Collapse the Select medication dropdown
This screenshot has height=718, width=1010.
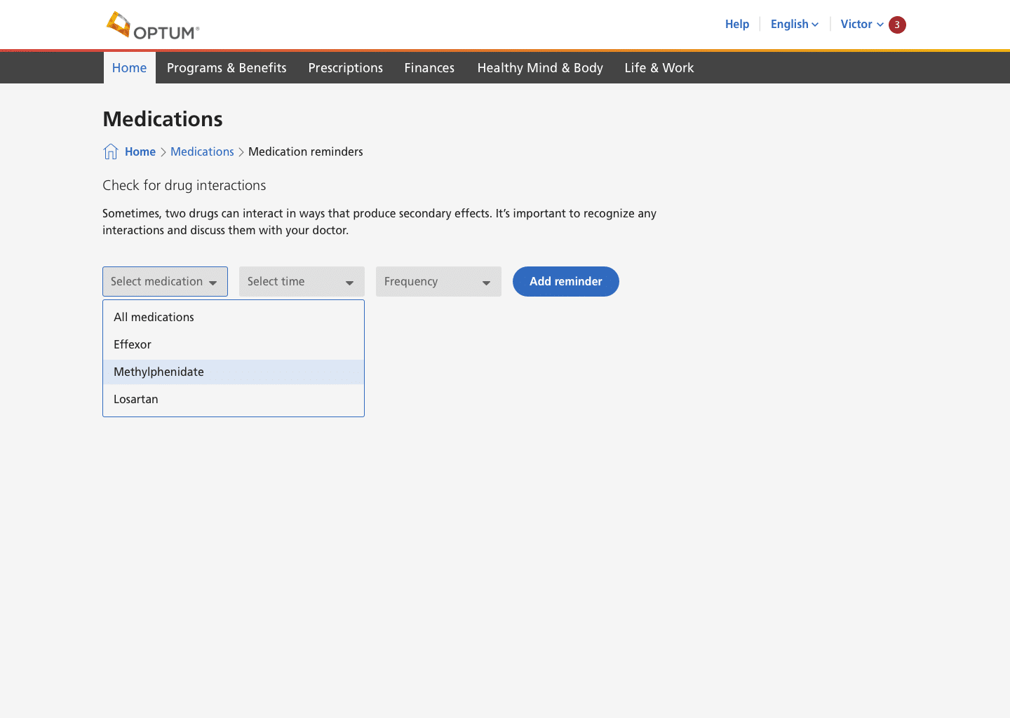pos(165,282)
